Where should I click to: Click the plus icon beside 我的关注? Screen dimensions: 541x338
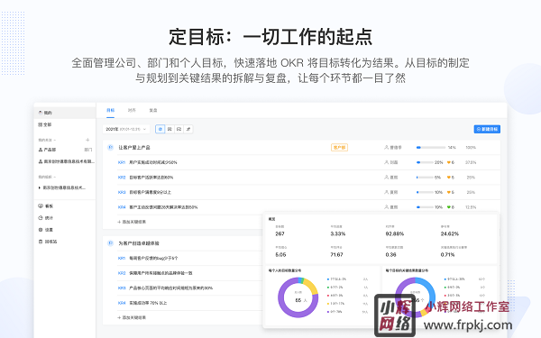87,140
